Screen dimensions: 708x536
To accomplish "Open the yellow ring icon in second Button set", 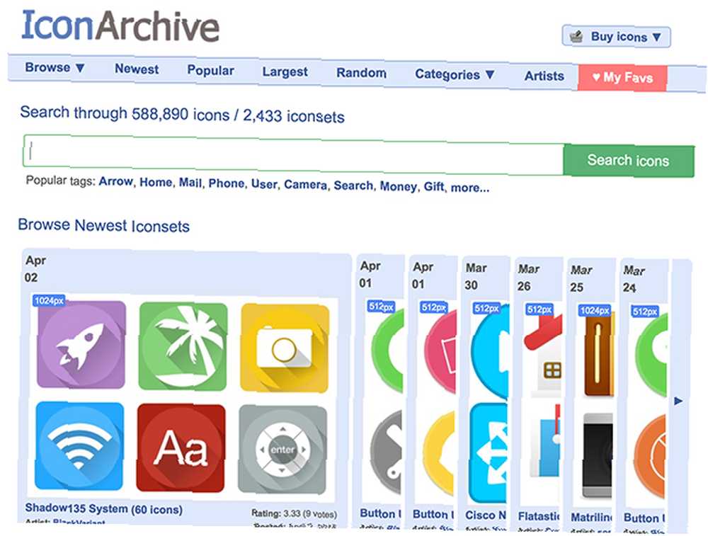I will tap(438, 453).
